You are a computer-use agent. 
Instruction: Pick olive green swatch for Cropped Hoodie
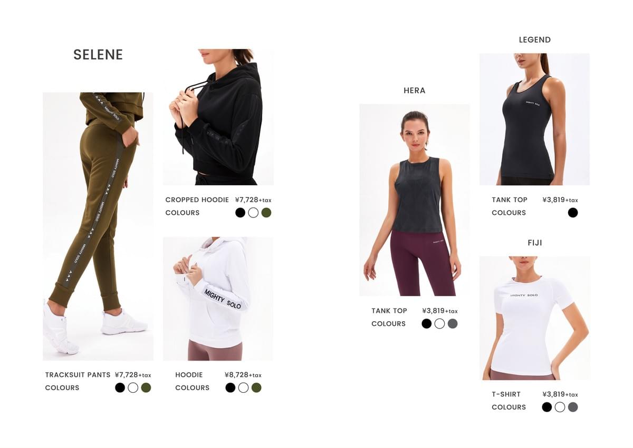[266, 213]
